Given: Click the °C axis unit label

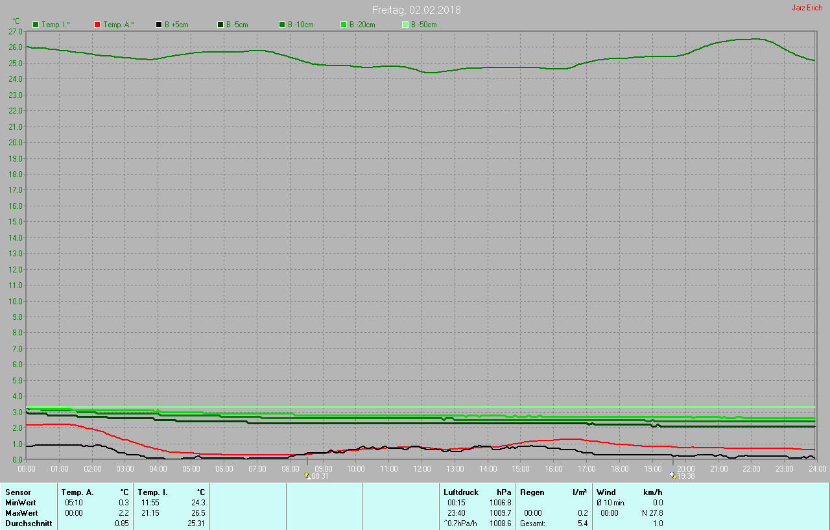Looking at the screenshot, I should 17,21.
